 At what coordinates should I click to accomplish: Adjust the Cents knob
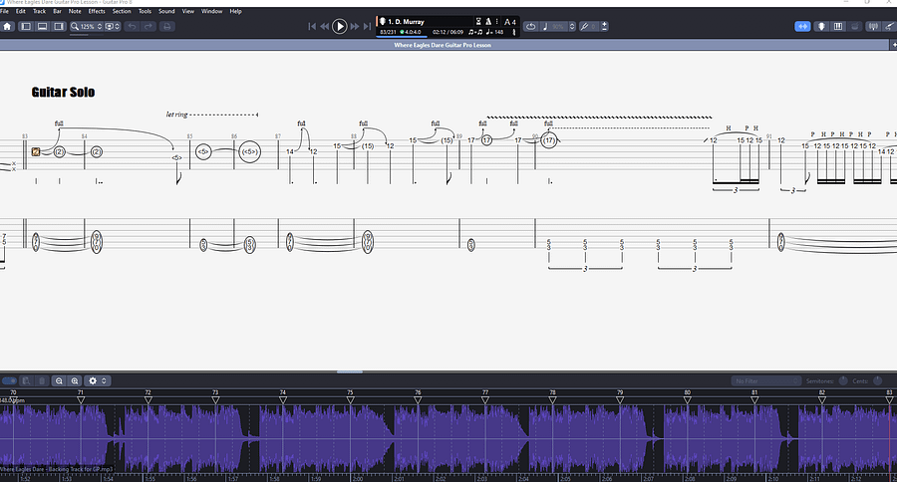(x=878, y=380)
